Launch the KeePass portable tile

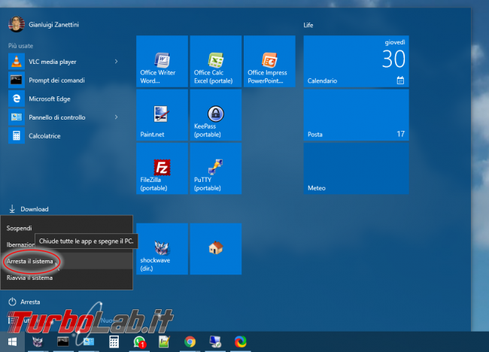click(x=216, y=115)
